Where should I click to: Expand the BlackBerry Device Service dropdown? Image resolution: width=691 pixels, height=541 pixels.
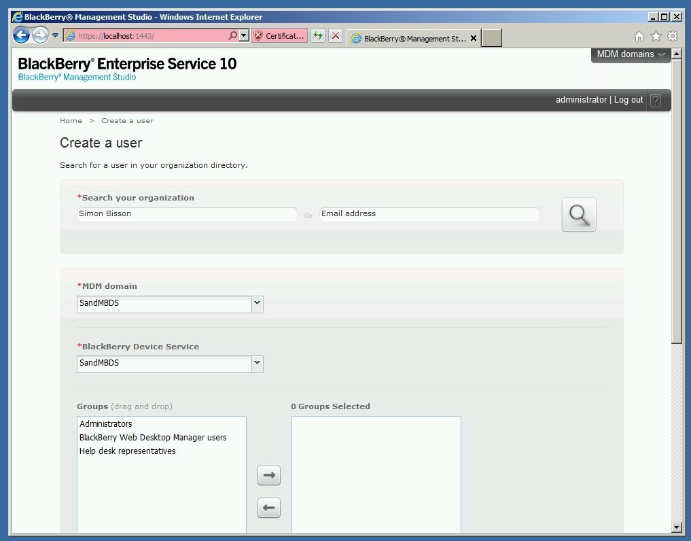point(257,364)
